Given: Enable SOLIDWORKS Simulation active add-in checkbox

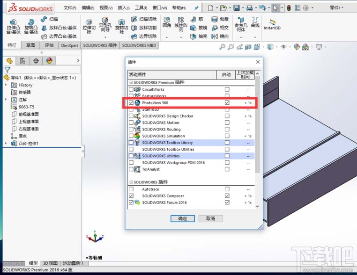Looking at the screenshot, I should tap(131, 136).
